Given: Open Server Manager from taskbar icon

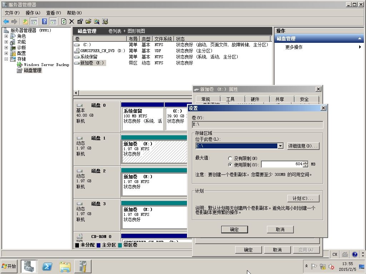Looking at the screenshot, I should pyautogui.click(x=29, y=266).
